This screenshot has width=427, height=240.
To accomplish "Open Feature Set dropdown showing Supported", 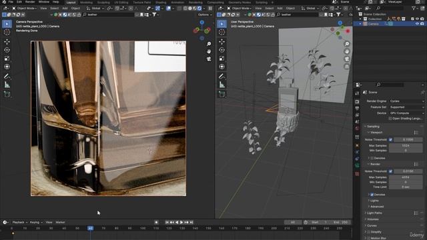I will (x=406, y=107).
